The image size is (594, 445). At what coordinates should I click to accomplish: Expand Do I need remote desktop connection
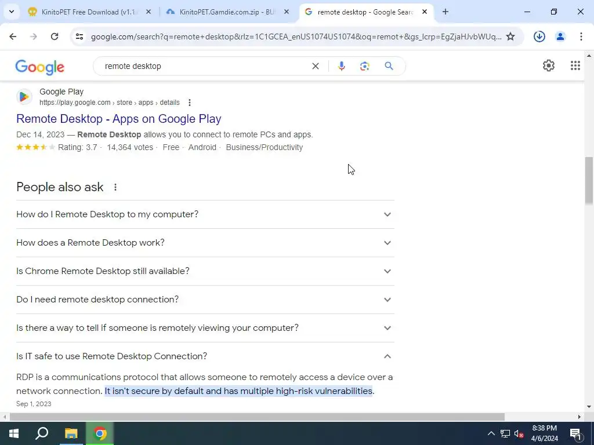pos(205,300)
